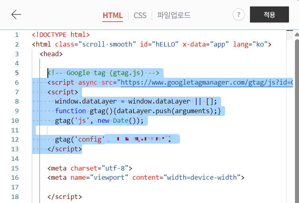Viewport: 299px width, 203px height.
Task: Click the closing </script> tag on line 18
Action: point(65,197)
